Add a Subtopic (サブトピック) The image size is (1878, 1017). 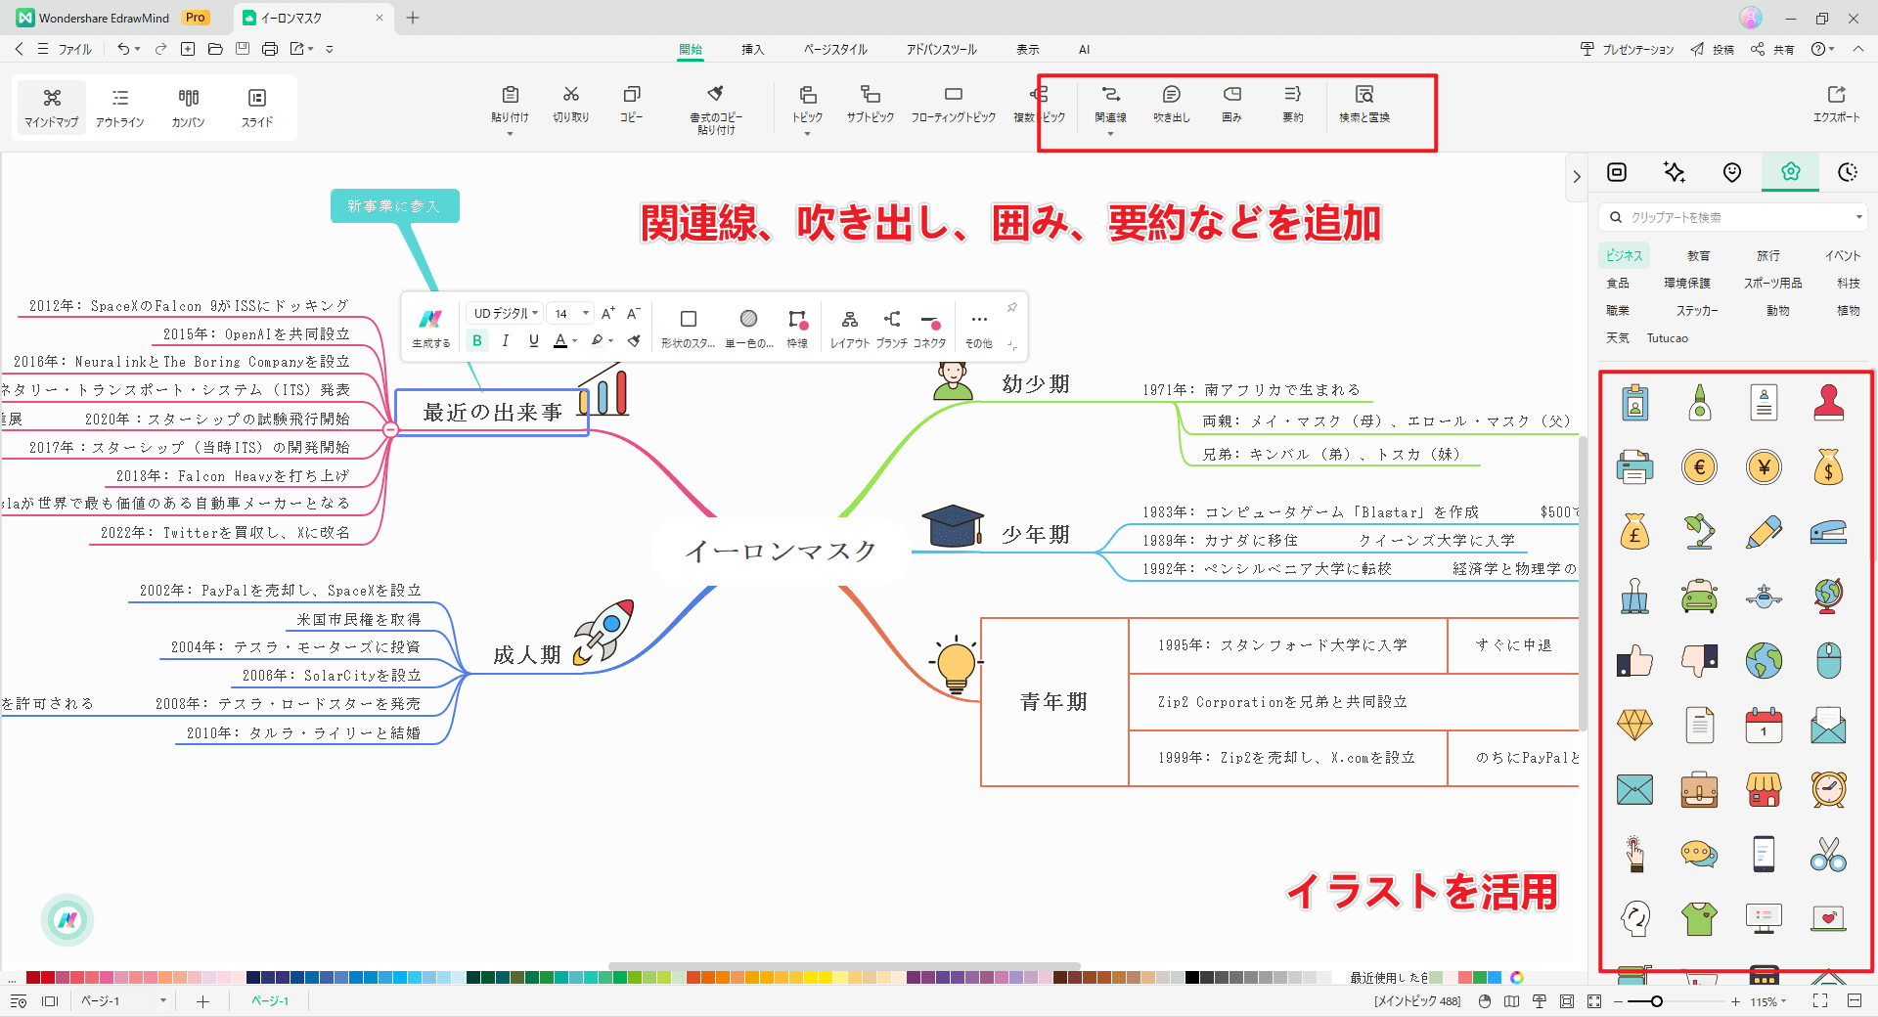[870, 103]
